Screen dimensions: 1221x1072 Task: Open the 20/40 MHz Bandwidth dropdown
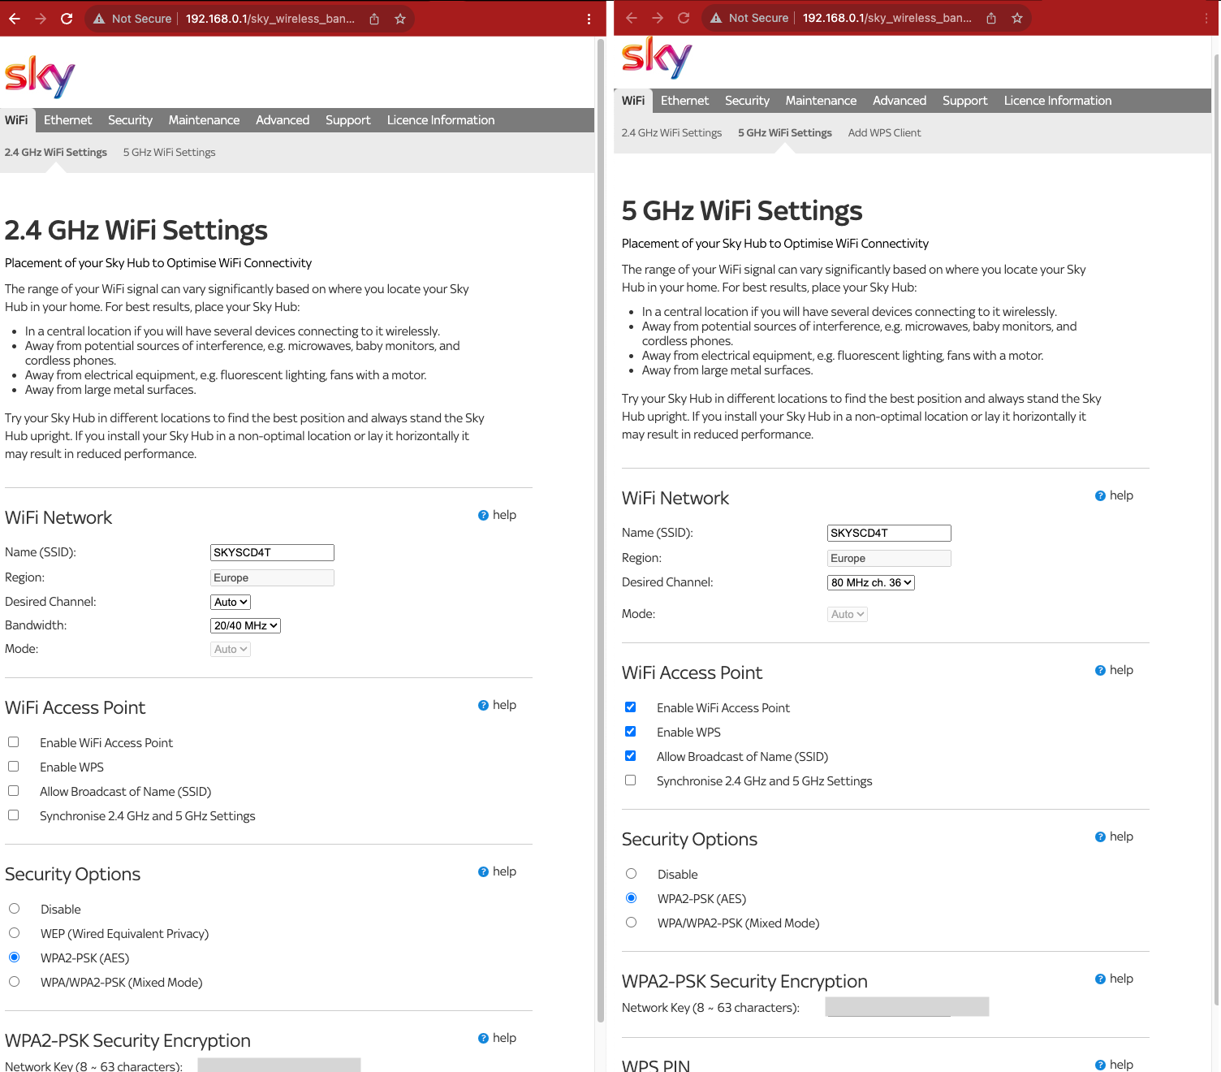point(245,625)
